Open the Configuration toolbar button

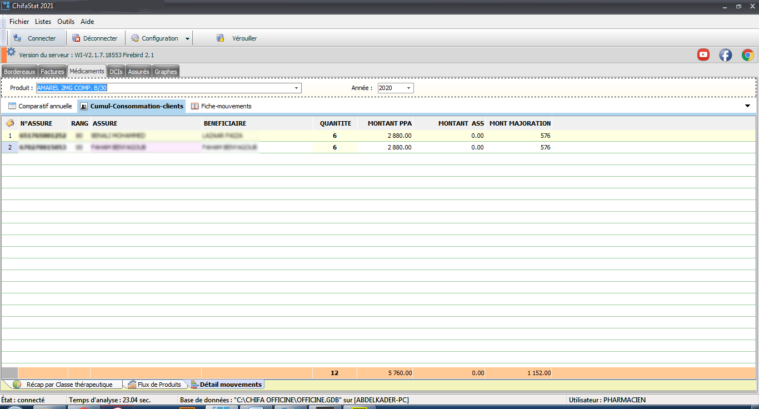tap(154, 38)
